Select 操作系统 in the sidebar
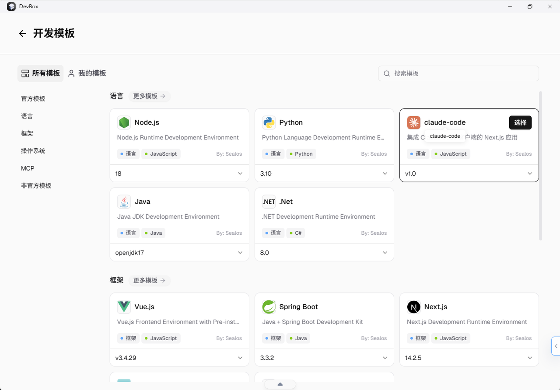This screenshot has width=560, height=390. click(33, 151)
